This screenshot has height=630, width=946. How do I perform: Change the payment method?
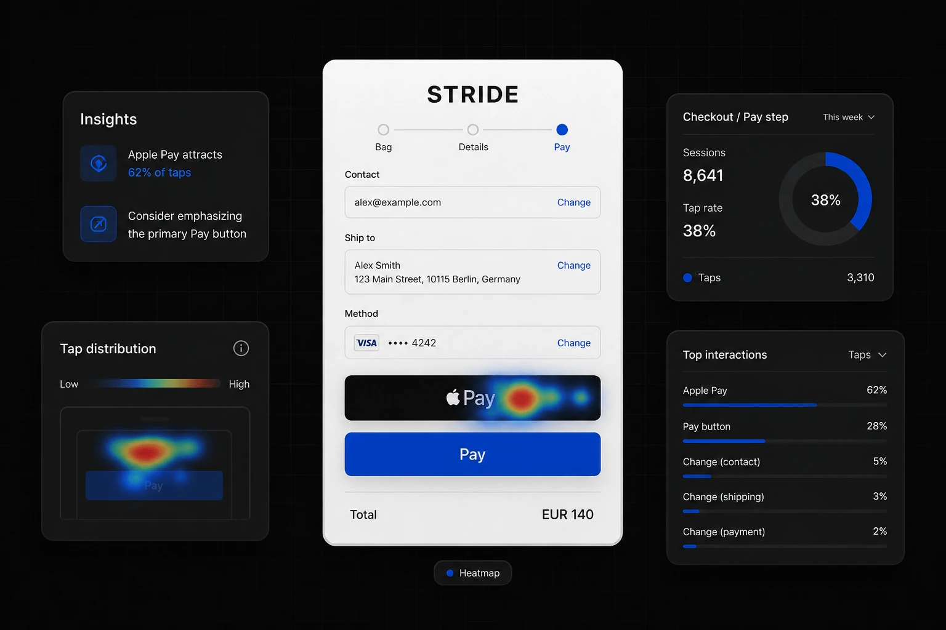point(573,343)
